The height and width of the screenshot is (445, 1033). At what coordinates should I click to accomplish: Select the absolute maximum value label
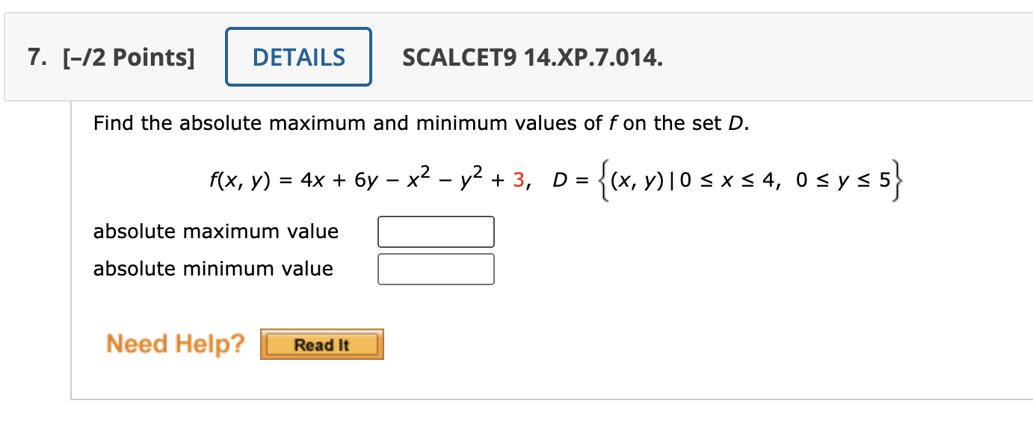tap(216, 231)
